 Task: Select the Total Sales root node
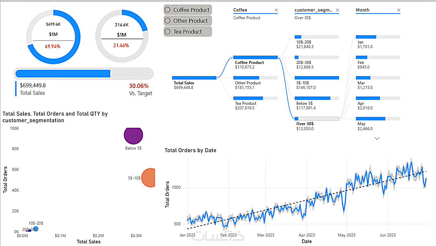coord(194,78)
